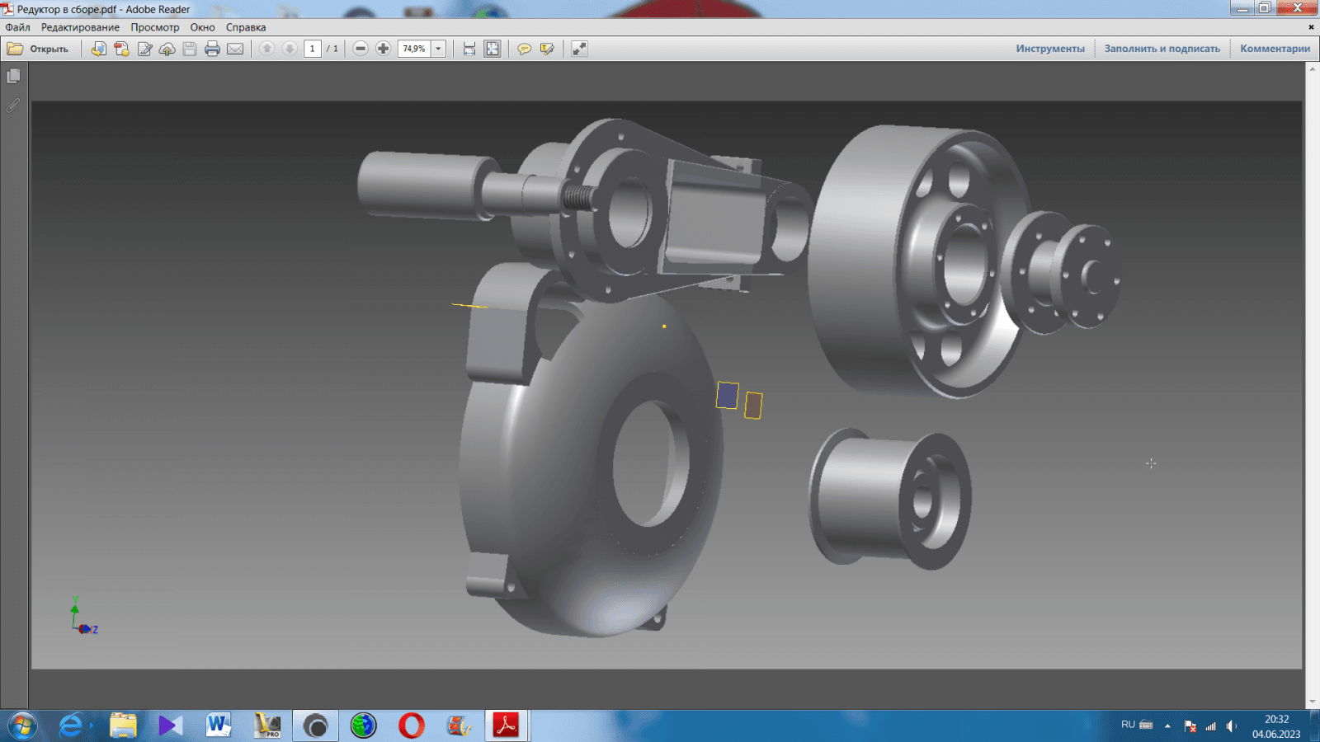
Task: Expand the zoom percentage dropdown
Action: (439, 49)
